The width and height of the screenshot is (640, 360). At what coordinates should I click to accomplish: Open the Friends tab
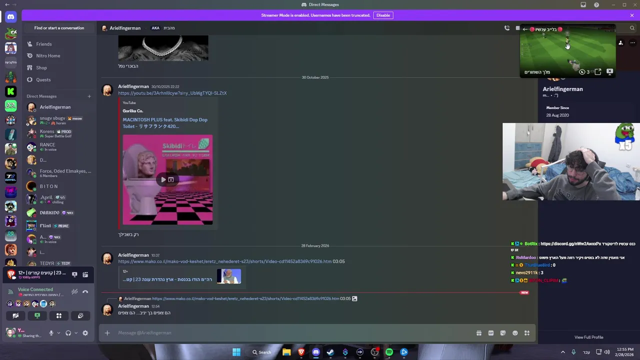tap(59, 44)
